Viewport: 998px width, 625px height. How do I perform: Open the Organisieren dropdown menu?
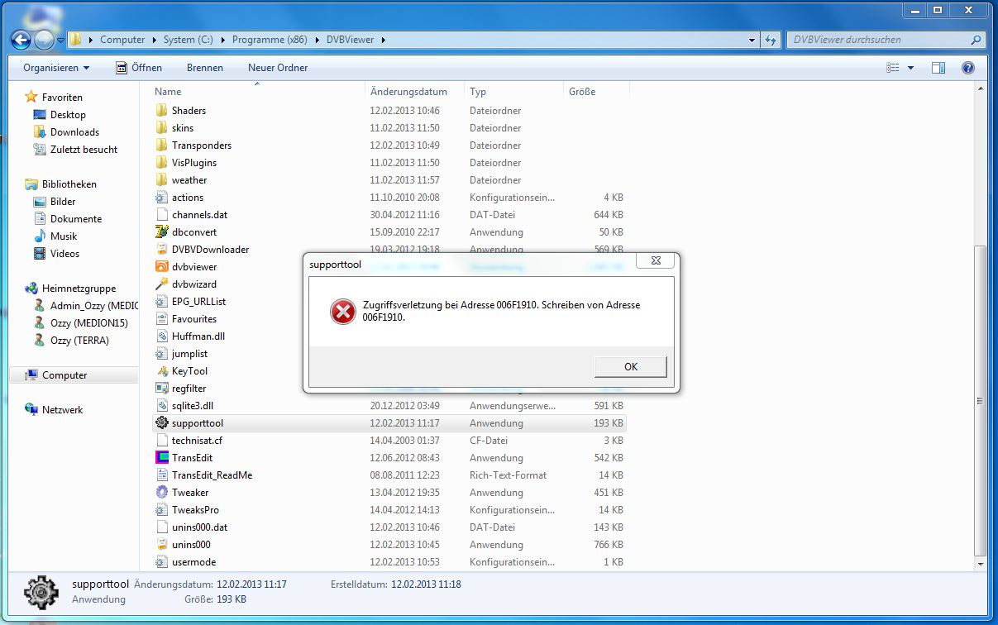(56, 68)
